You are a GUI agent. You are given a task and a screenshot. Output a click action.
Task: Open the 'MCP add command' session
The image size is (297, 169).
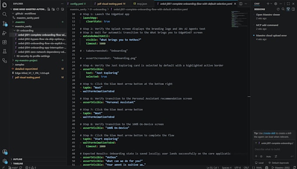pyautogui.click(x=267, y=25)
